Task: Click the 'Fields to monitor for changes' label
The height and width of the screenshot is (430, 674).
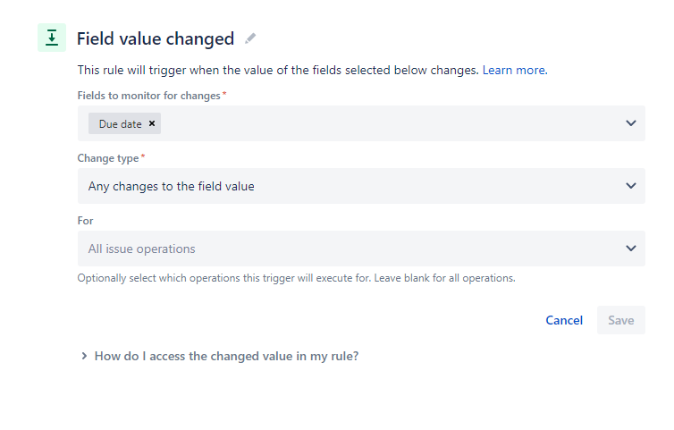Action: (148, 96)
